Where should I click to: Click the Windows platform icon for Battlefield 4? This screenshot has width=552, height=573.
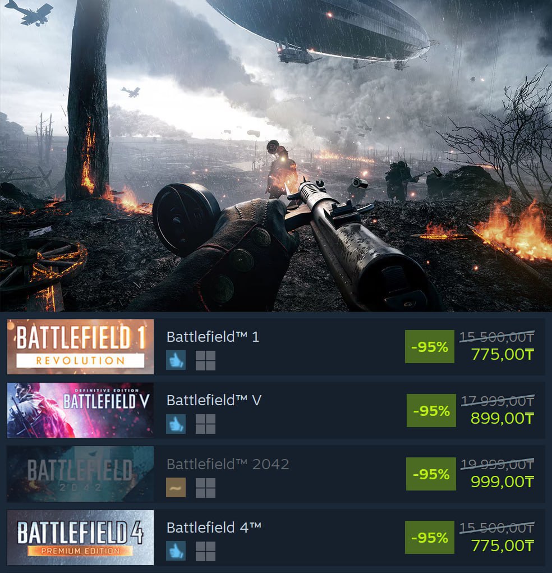(205, 551)
